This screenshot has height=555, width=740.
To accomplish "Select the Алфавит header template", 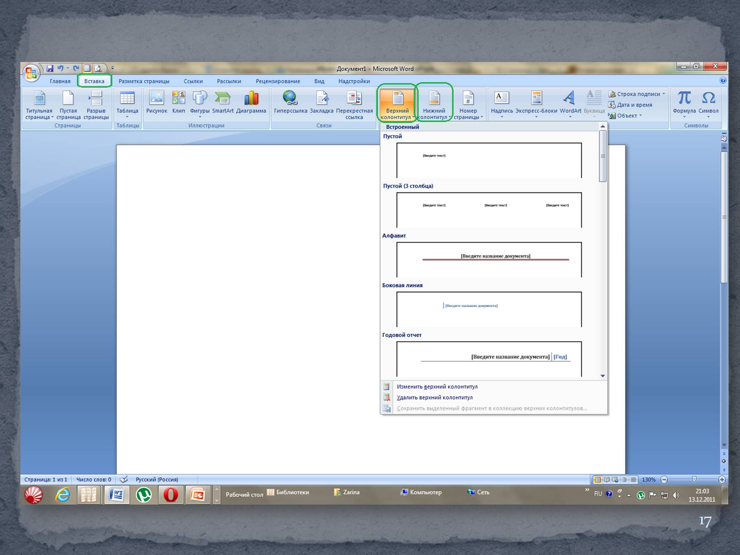I will (489, 259).
